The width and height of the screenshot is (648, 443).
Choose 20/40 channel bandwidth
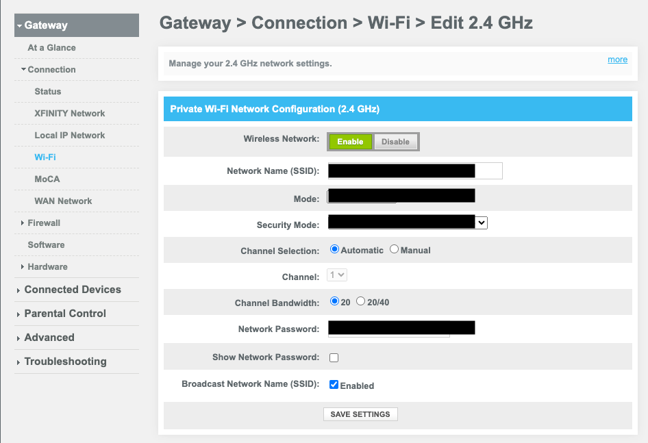361,301
